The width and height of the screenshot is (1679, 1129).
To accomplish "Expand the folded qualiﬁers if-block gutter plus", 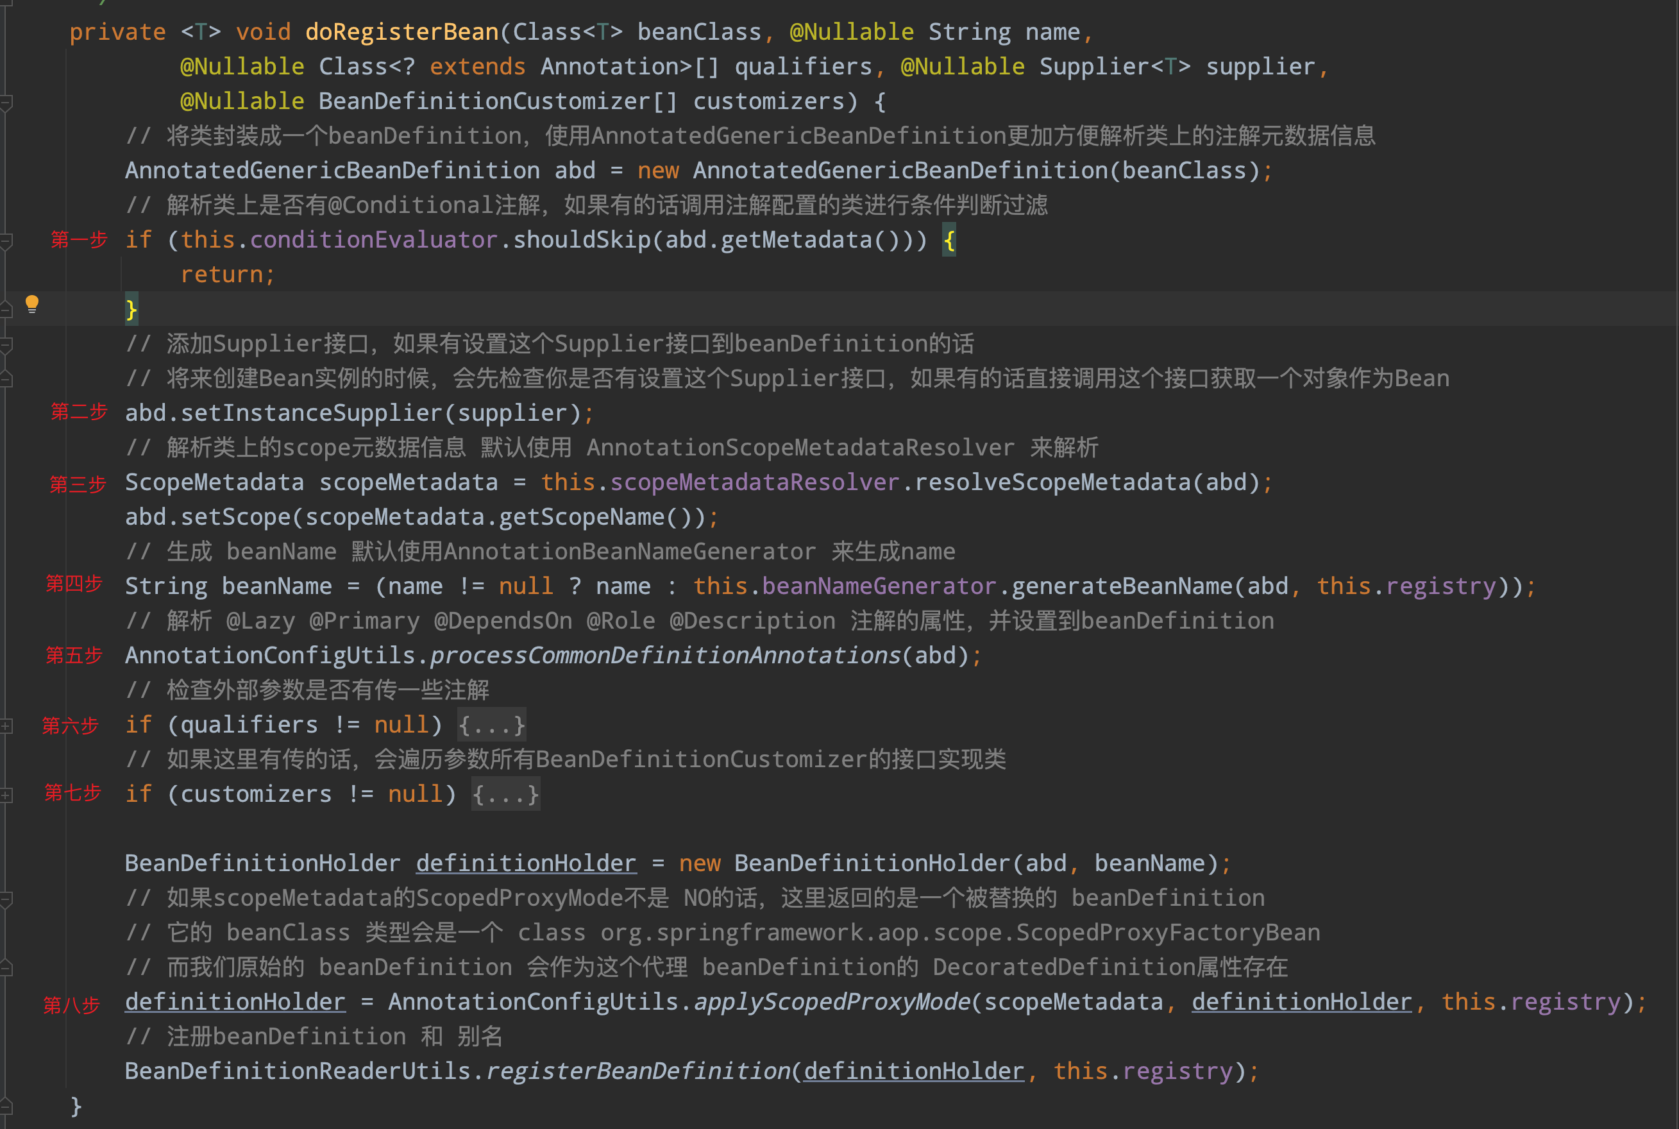I will tap(6, 726).
